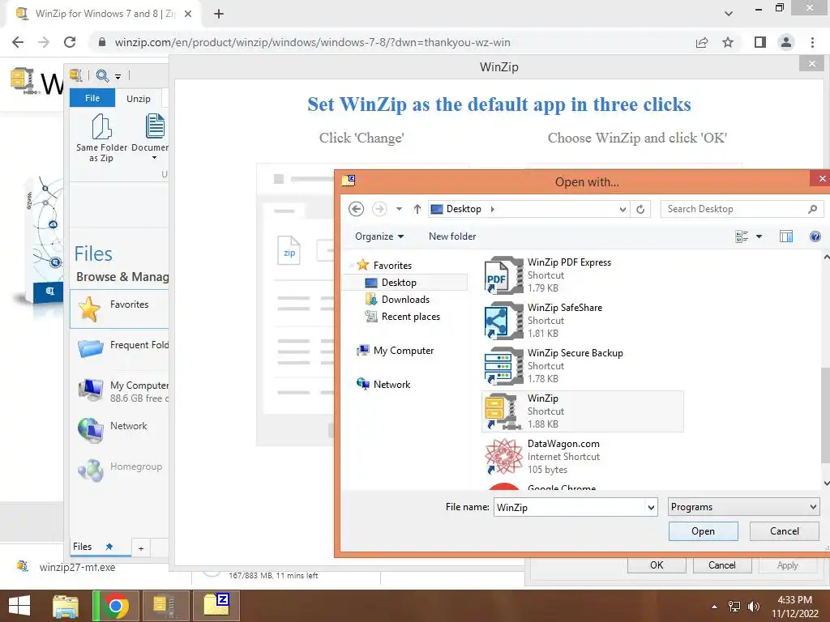Open Homegroup in WinZip Files pane

pos(119,471)
